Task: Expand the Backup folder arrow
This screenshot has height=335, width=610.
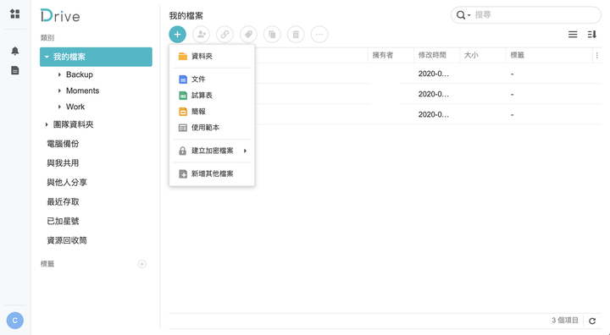Action: pos(59,74)
